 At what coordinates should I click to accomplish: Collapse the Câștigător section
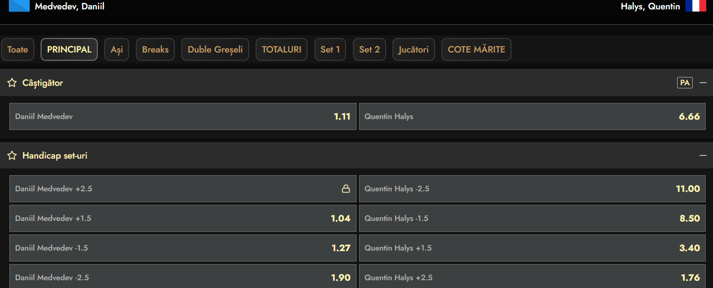(703, 83)
